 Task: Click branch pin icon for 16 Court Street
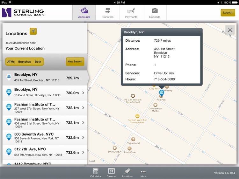tap(9, 92)
